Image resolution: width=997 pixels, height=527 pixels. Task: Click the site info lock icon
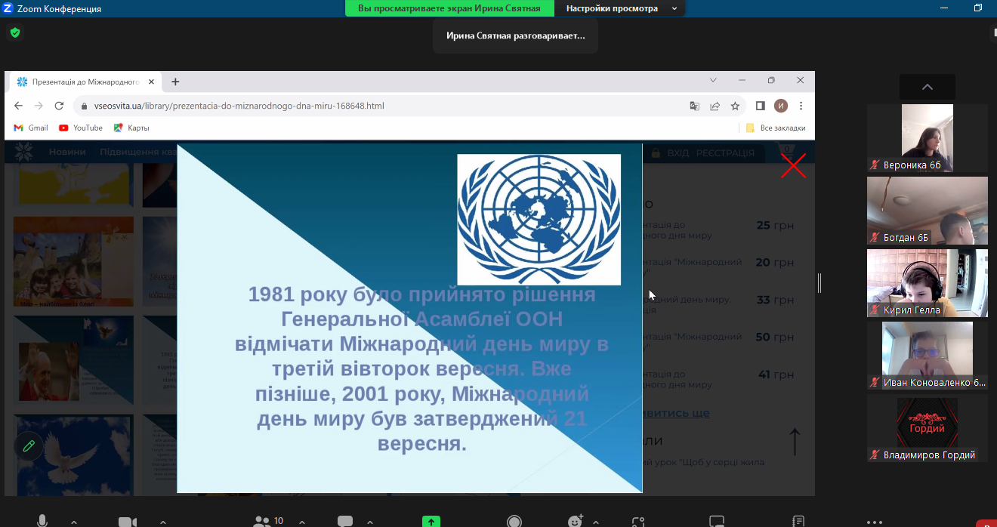[x=83, y=106]
